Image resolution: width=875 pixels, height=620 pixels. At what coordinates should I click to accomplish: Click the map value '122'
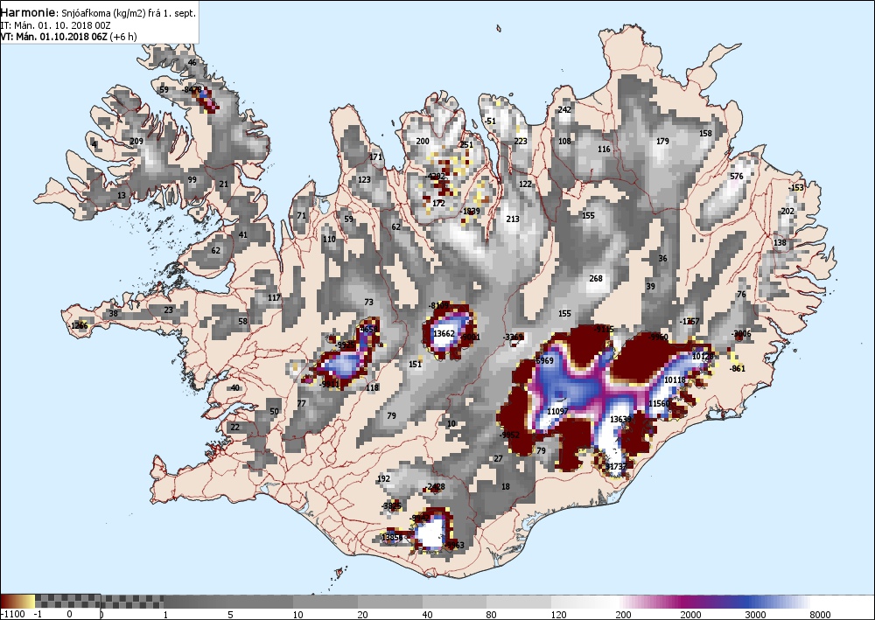tap(525, 184)
